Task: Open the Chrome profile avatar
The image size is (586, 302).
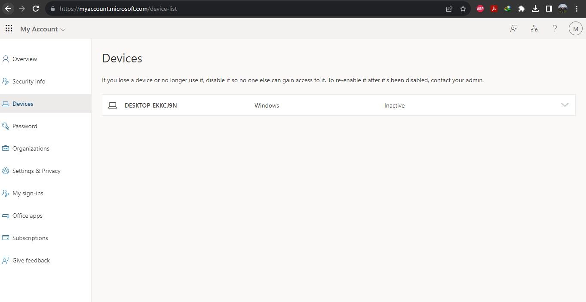Action: [x=563, y=9]
